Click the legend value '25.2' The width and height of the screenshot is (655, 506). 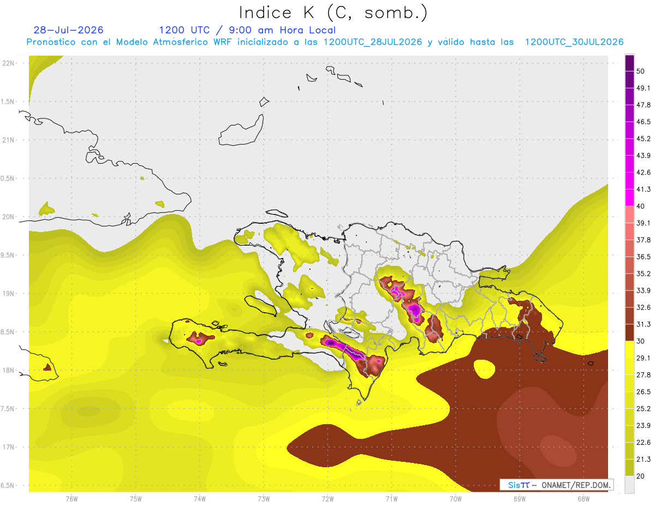644,409
